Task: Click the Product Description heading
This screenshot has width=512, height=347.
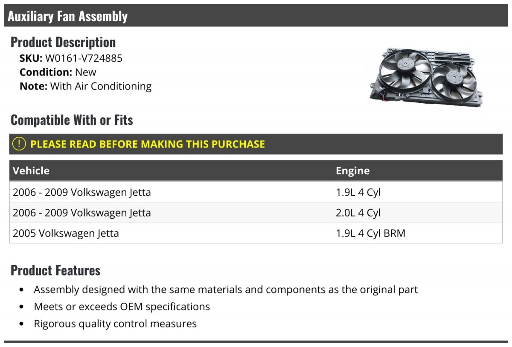Action: click(63, 42)
